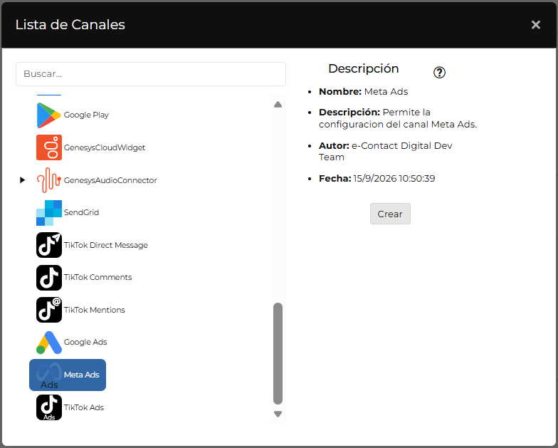558x448 pixels.
Task: Click the "Autor:" detail line
Action: pyautogui.click(x=386, y=151)
